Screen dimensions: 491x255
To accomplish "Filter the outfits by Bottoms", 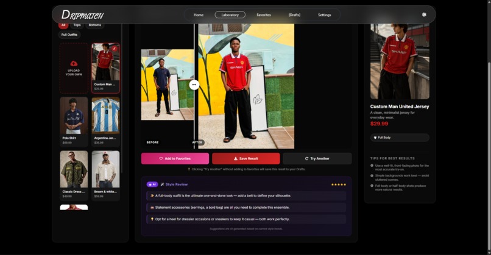I will tap(94, 25).
